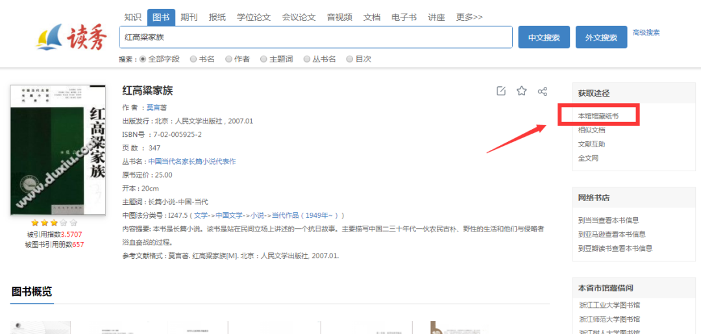Click classification link 文学
Screen dimensions: 701x334
tap(201, 215)
